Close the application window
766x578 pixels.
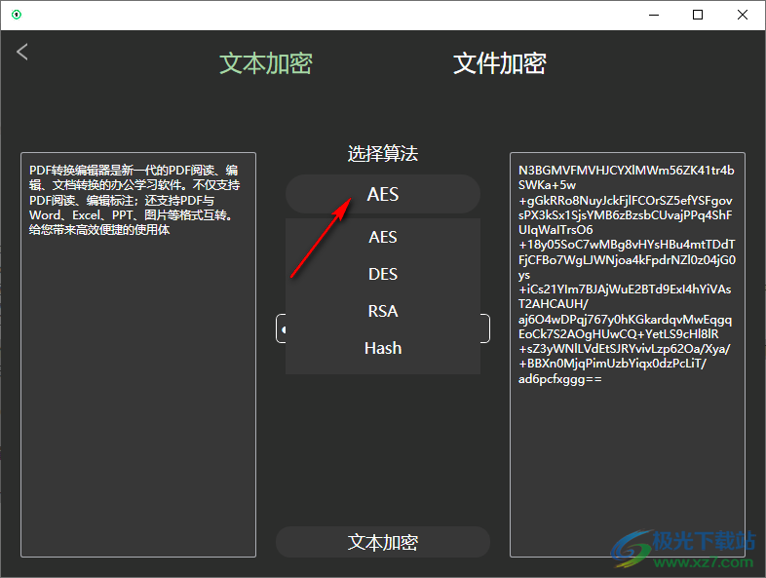pos(742,16)
